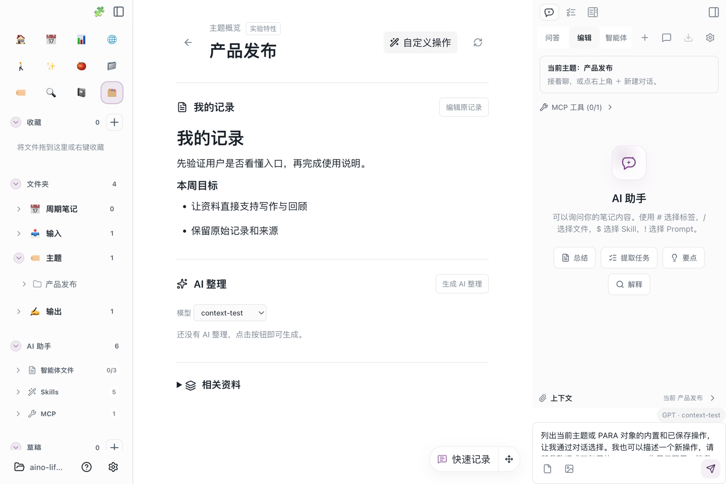Expand the Skills tree item
726x484 pixels.
click(18, 392)
